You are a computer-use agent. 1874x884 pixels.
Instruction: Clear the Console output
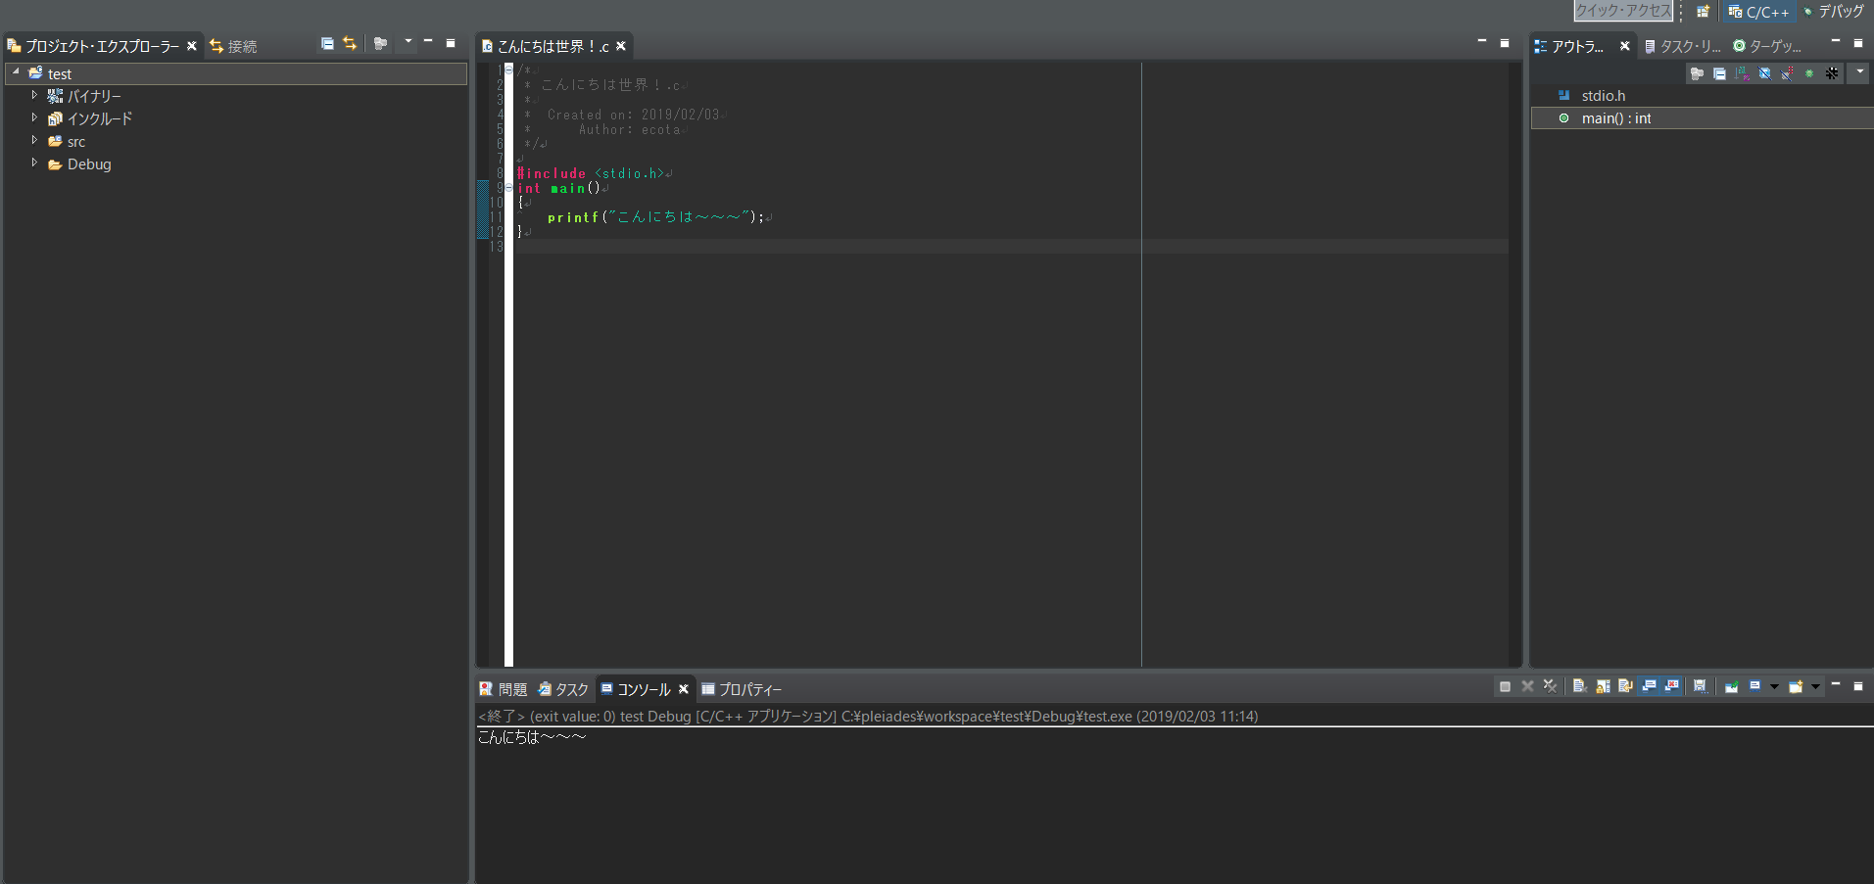1580,686
